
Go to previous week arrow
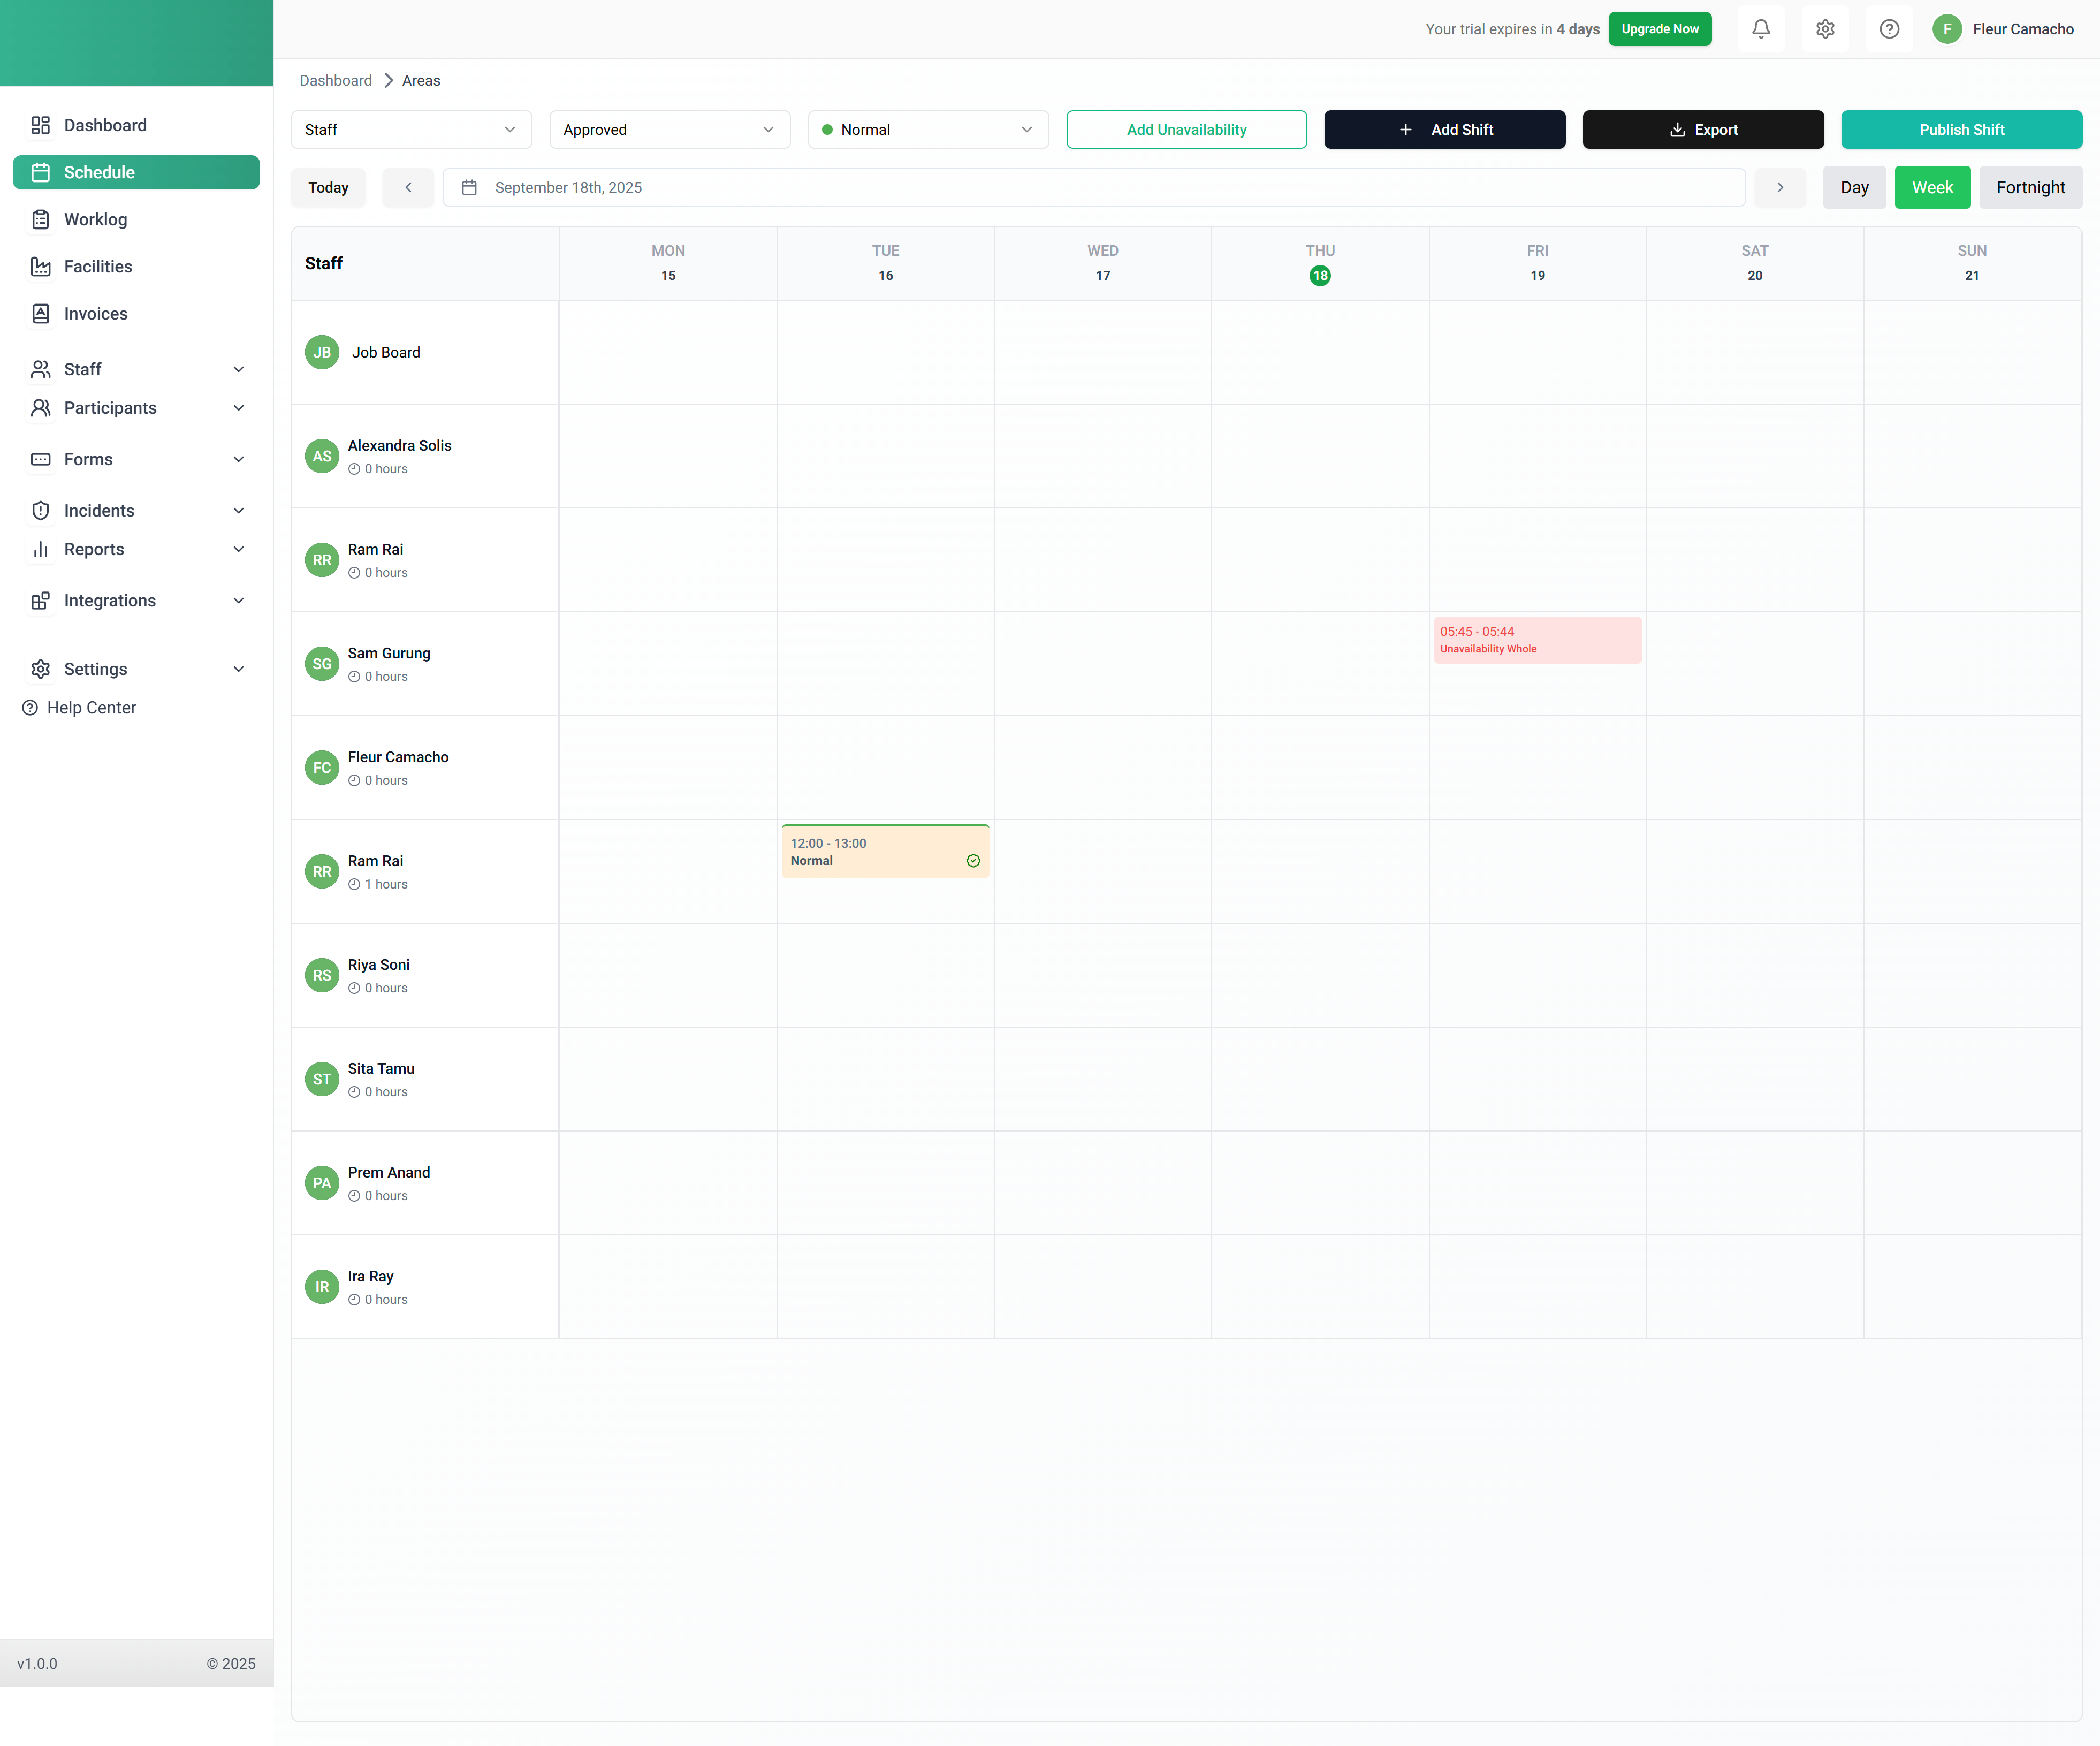tap(408, 187)
